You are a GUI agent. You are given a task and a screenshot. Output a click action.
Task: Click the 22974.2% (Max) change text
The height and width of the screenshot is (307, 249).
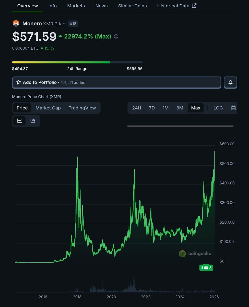(x=87, y=37)
